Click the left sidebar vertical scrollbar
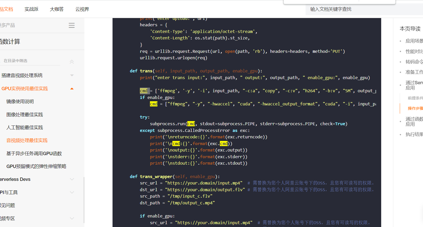 click(x=84, y=200)
